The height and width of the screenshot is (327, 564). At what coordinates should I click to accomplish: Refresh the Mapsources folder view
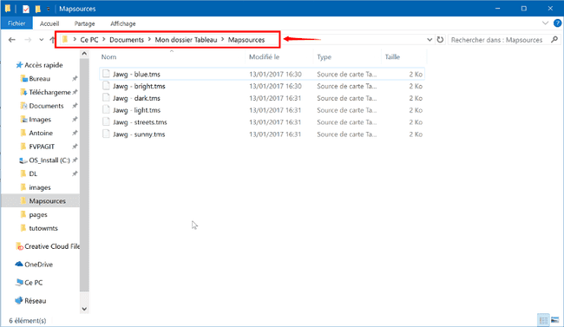(440, 40)
